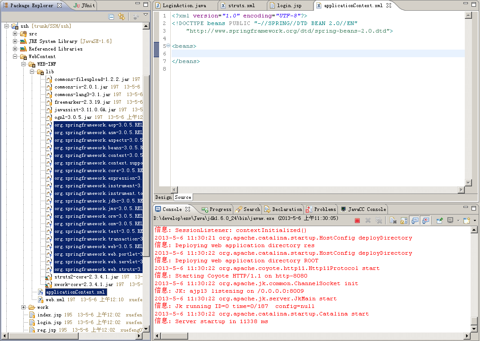Click the JRE System Library icon
This screenshot has height=341, width=480.
tap(23, 41)
